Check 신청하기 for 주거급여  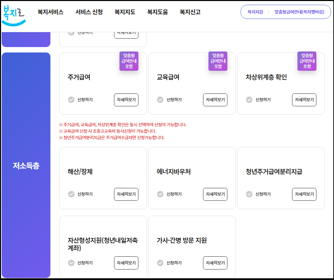[71, 100]
